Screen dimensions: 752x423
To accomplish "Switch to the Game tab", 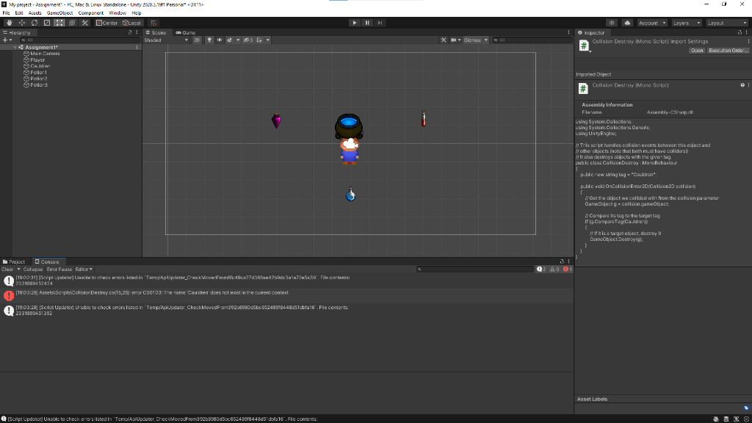I will point(186,32).
